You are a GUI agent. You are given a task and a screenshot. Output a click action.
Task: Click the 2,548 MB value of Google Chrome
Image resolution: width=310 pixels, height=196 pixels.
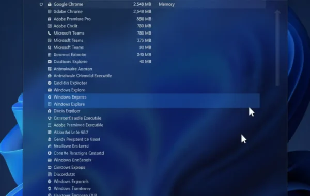142,4
